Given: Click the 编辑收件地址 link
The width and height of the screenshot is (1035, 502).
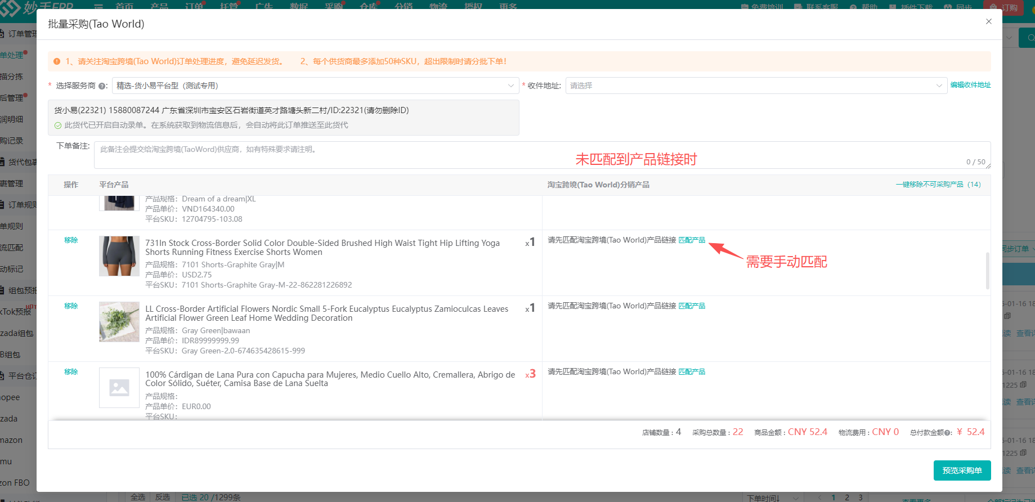Looking at the screenshot, I should click(x=970, y=85).
